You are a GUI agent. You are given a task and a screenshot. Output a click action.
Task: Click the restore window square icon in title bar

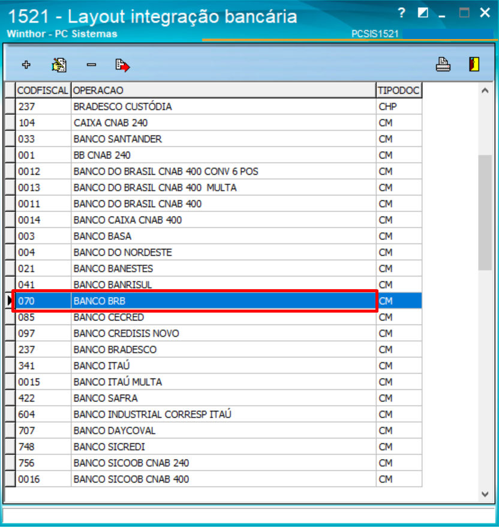[423, 13]
